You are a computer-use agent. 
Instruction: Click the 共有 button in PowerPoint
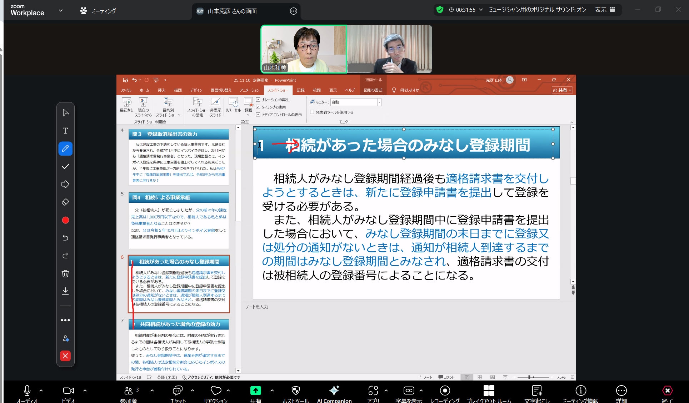562,90
